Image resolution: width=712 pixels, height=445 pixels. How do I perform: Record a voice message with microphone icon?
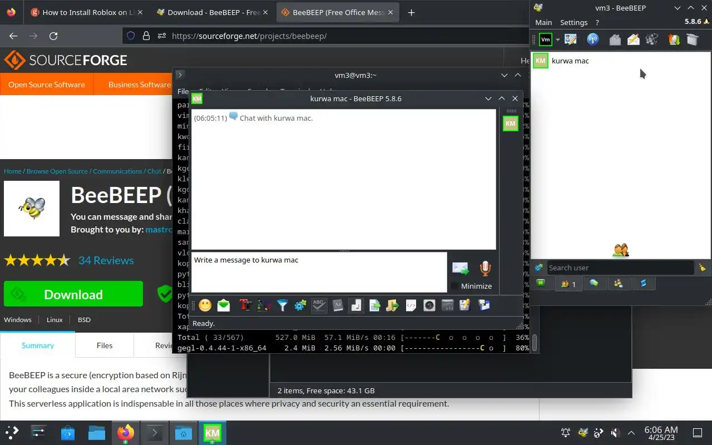486,269
